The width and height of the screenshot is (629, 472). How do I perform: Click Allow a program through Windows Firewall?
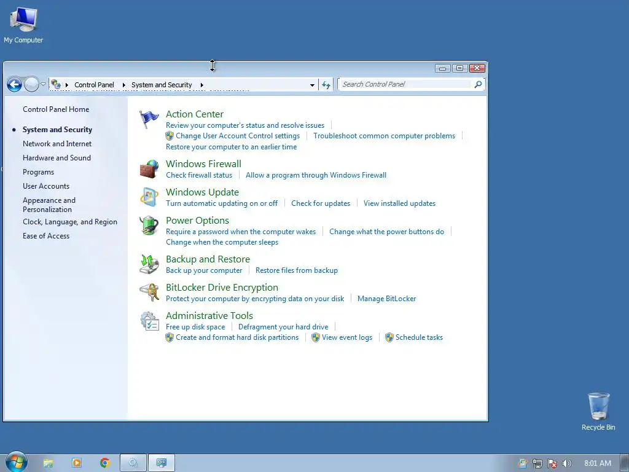pyautogui.click(x=316, y=175)
